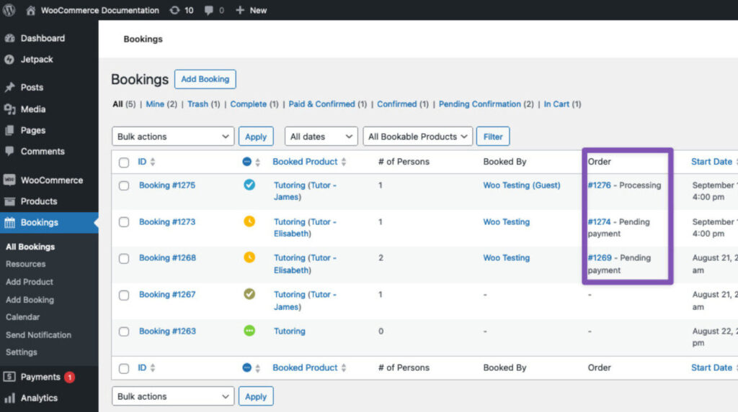
Task: Check the box for Booking #1267
Action: click(x=124, y=295)
